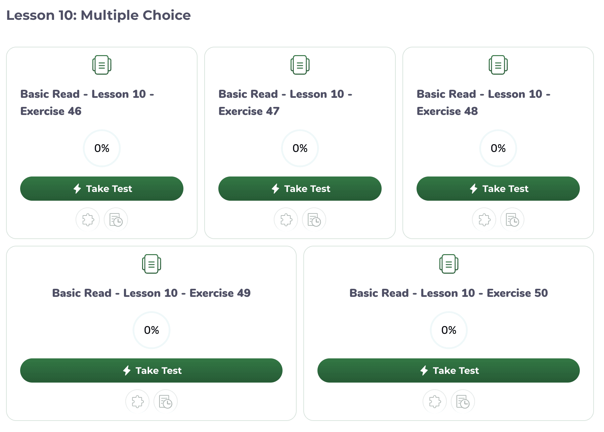Click puzzle icon under Exercise 49
Image resolution: width=604 pixels, height=432 pixels.
tap(137, 401)
